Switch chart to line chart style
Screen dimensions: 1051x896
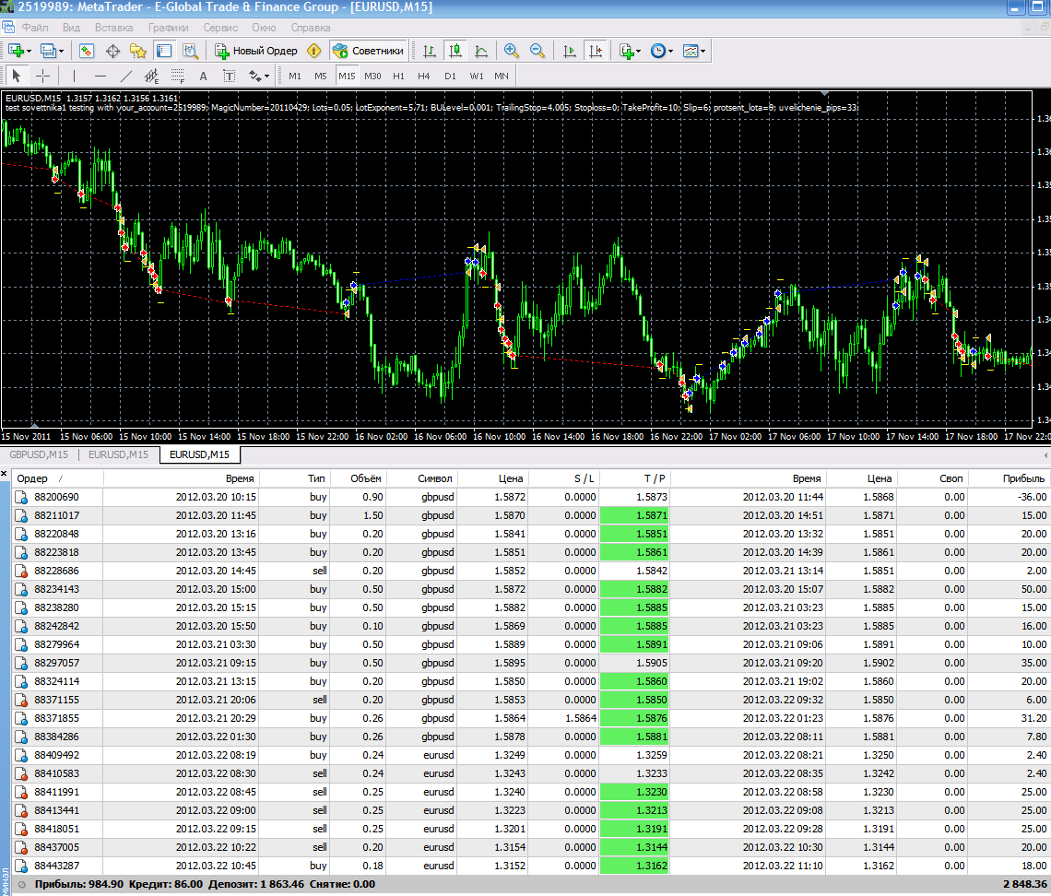[481, 51]
